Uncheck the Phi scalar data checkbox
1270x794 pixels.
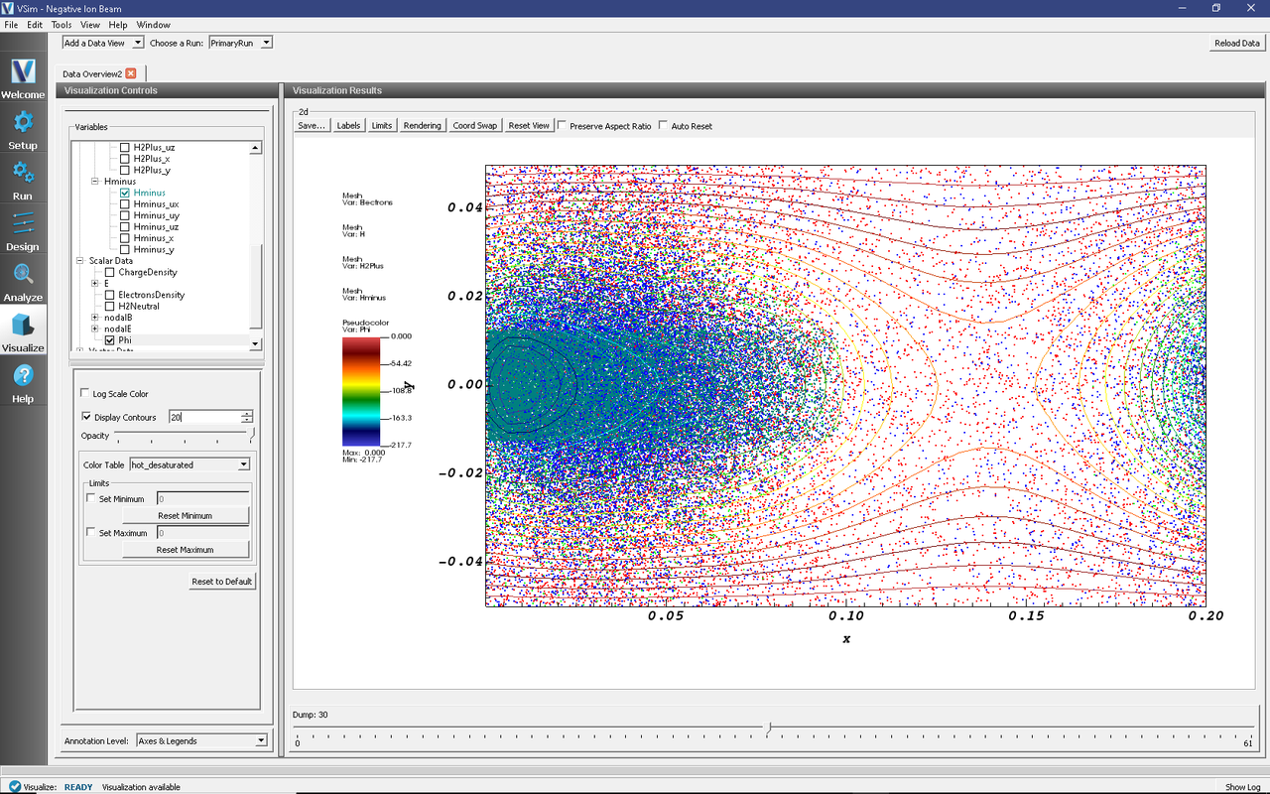[110, 340]
